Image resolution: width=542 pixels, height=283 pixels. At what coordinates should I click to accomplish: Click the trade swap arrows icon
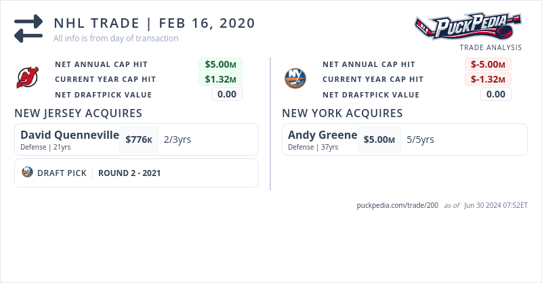28,29
